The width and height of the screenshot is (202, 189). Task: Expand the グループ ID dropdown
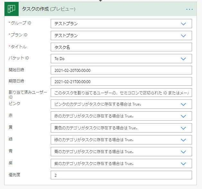[121, 24]
